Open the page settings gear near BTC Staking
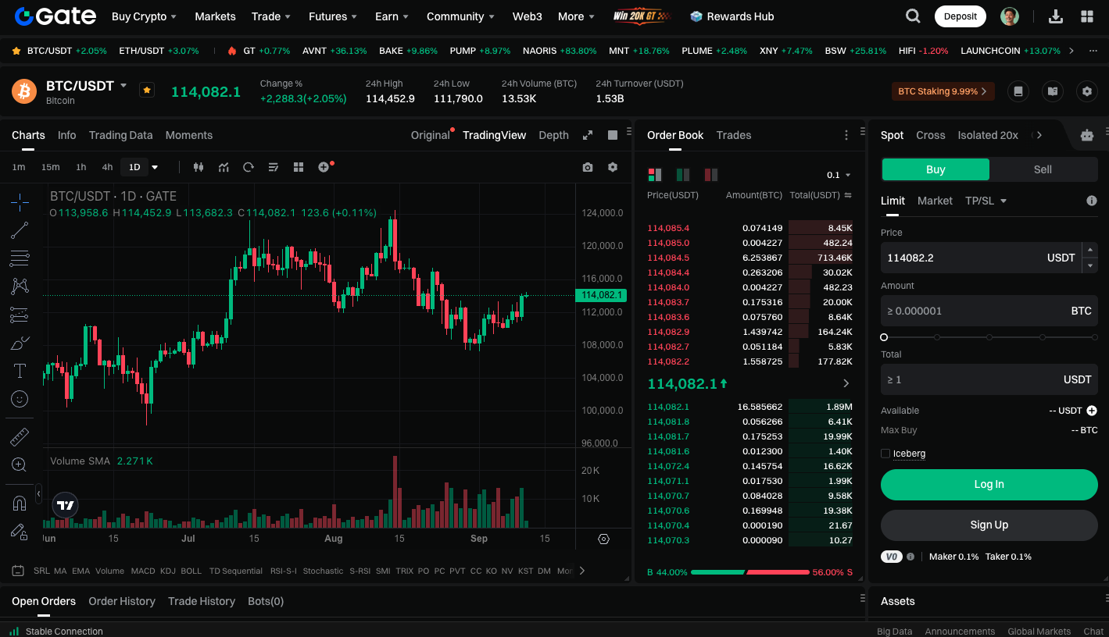The height and width of the screenshot is (637, 1109). tap(1087, 91)
